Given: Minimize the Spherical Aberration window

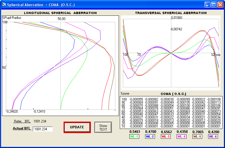Looking at the screenshot, I should click(207, 5).
